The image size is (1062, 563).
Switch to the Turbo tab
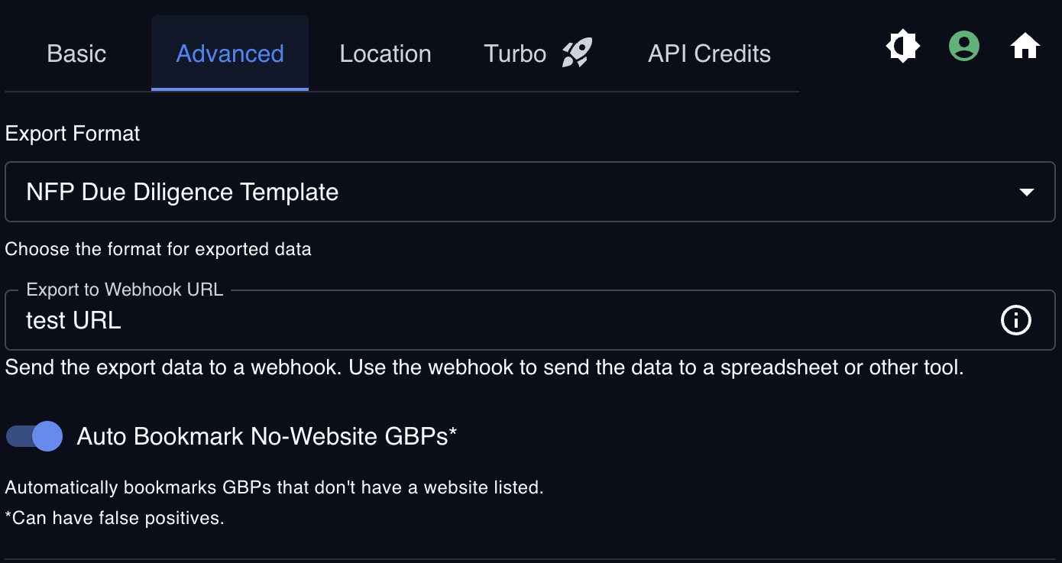click(x=538, y=53)
